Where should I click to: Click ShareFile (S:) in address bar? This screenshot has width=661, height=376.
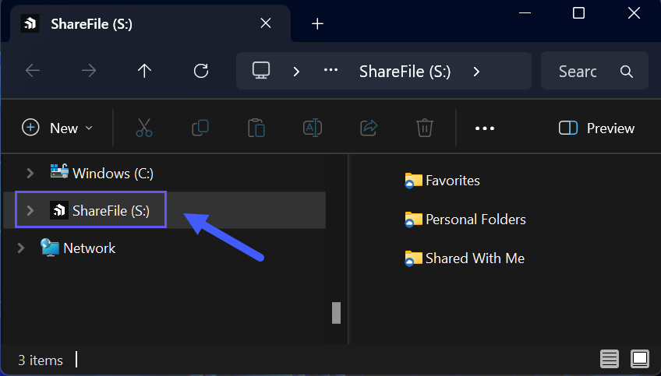tap(405, 72)
